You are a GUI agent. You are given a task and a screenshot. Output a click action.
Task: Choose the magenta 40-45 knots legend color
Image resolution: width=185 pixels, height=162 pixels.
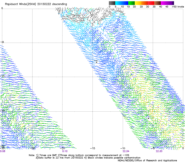coord(164,3)
